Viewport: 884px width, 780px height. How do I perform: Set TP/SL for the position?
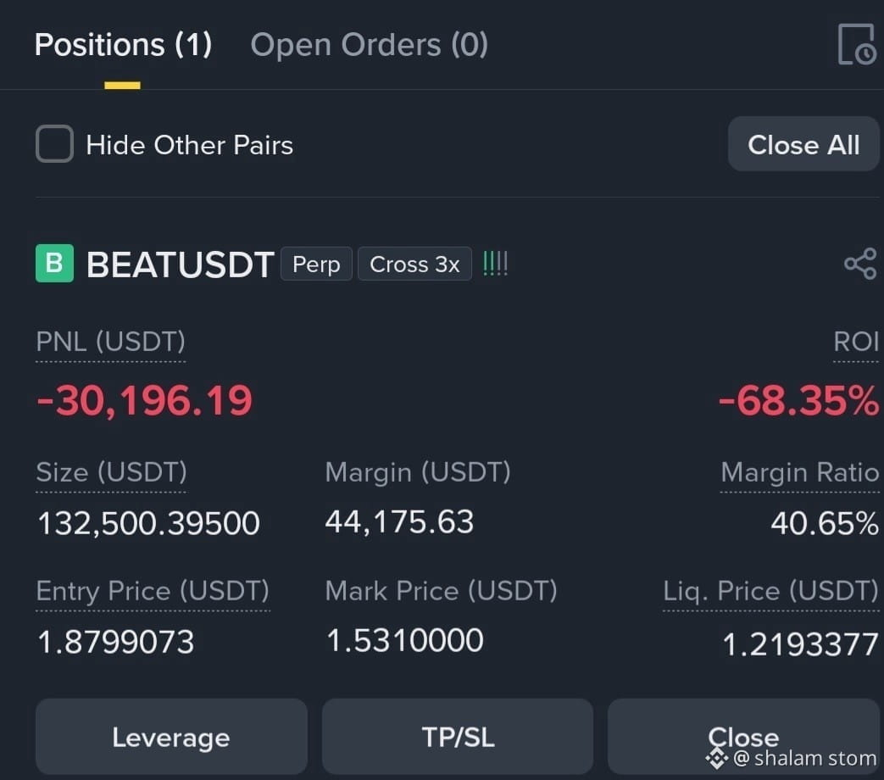(x=458, y=737)
